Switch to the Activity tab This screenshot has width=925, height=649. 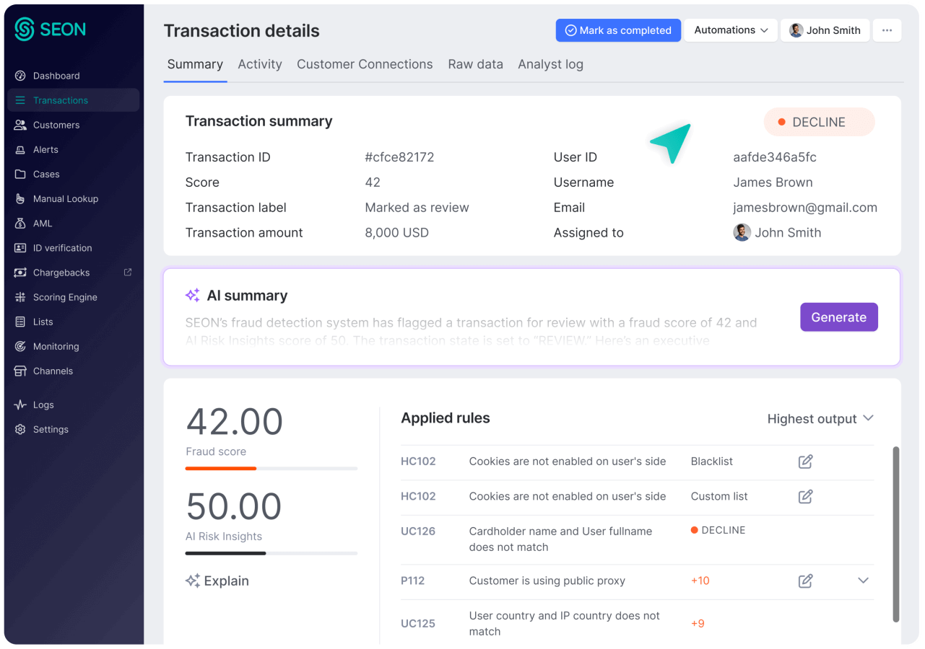(x=260, y=64)
